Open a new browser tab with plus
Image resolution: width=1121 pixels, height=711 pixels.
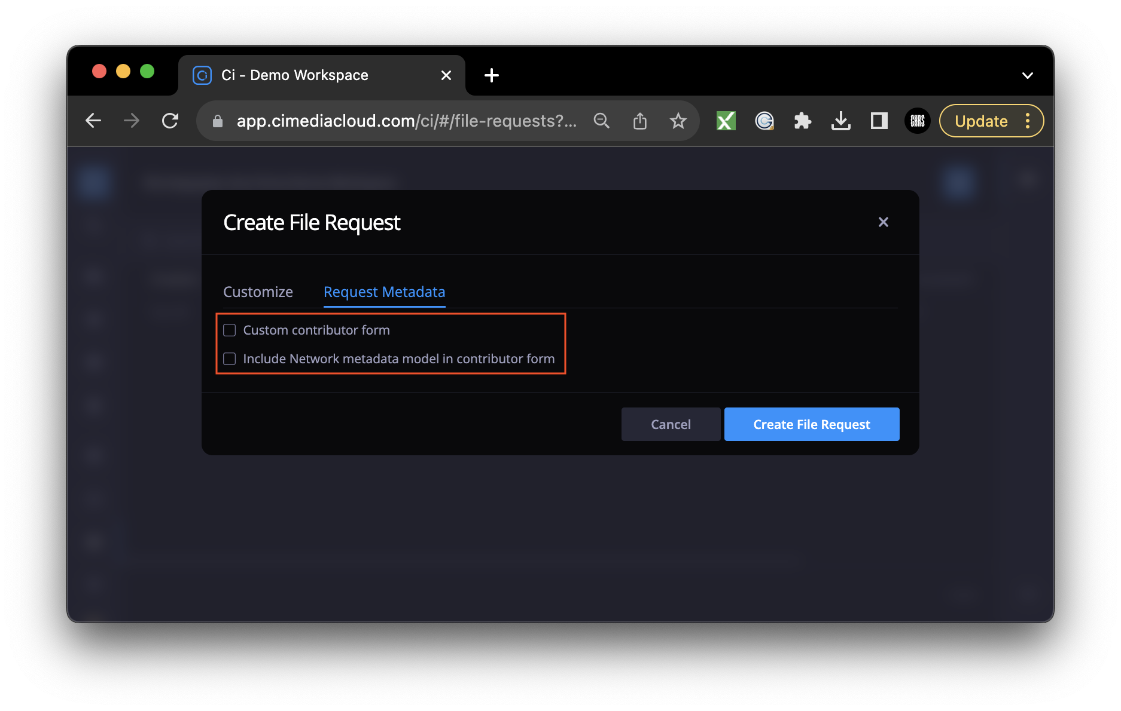[x=491, y=75]
